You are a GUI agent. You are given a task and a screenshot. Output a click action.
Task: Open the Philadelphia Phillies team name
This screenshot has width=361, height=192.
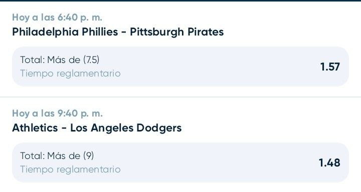pyautogui.click(x=65, y=31)
